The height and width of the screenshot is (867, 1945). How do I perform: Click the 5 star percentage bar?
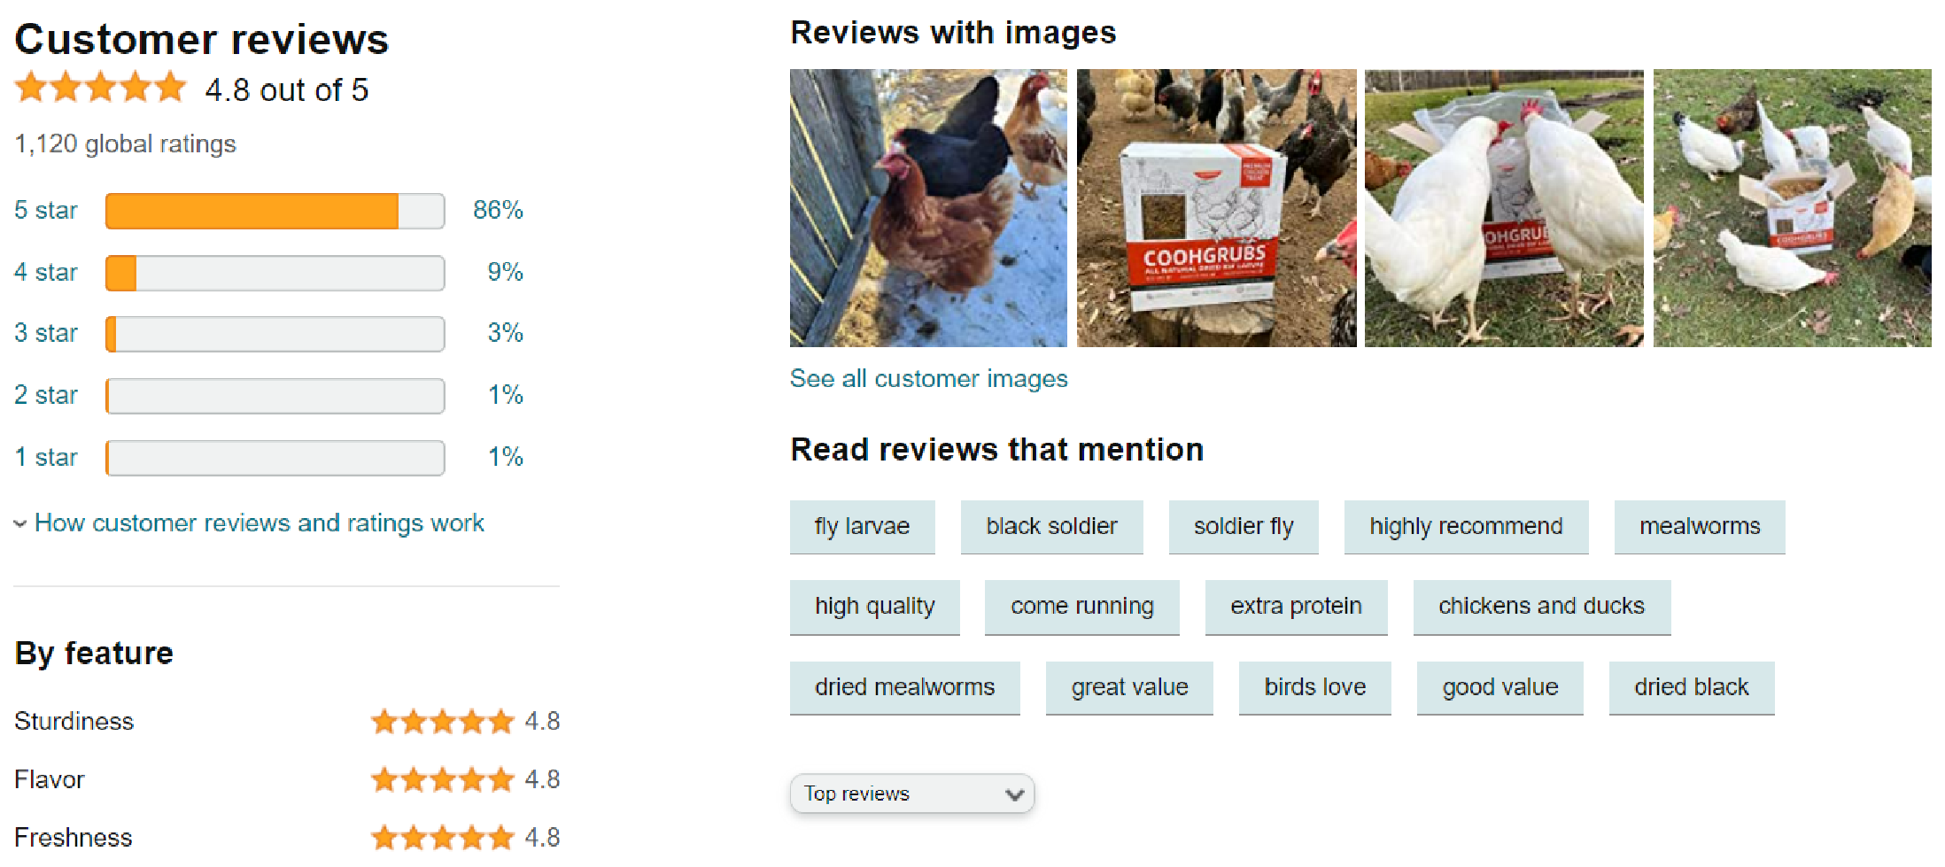pos(275,211)
